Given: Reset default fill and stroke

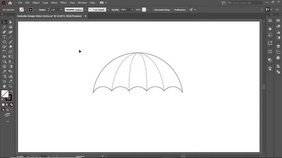Looking at the screenshot, I should coord(3,100).
